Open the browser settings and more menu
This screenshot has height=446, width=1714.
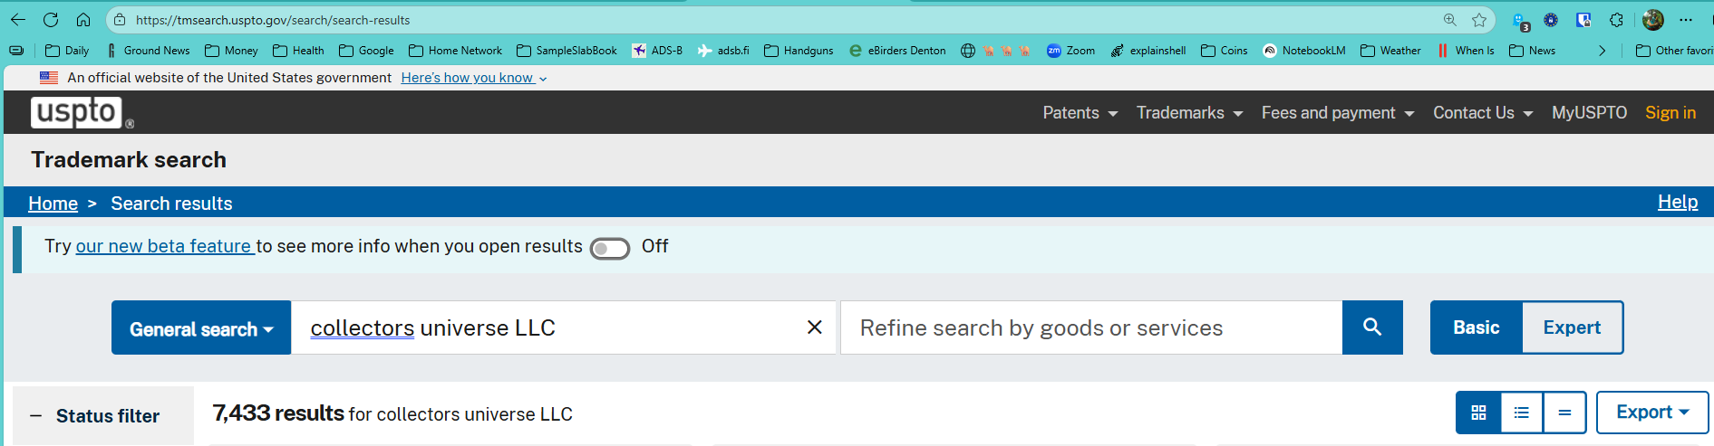1686,20
